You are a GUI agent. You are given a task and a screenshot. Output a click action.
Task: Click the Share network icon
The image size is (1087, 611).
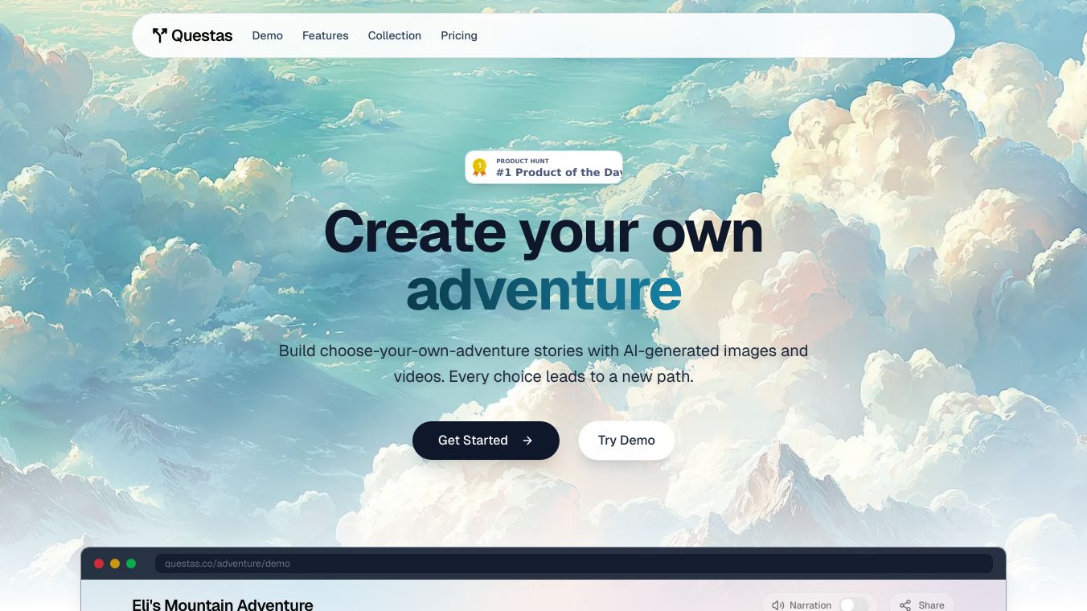[x=905, y=605]
